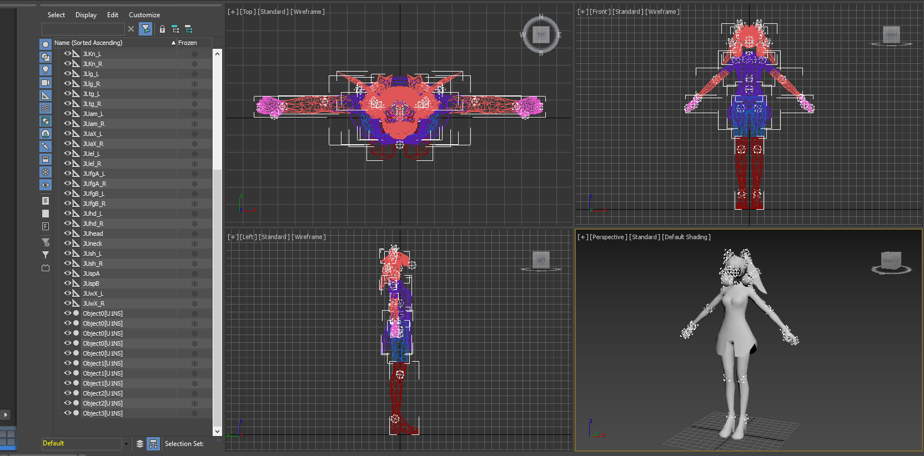Click the lock icon in explorer toolbar
This screenshot has height=456, width=924.
pos(162,29)
